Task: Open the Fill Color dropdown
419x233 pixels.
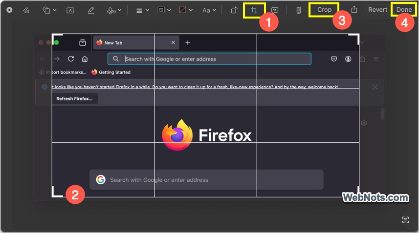Action: (x=185, y=10)
